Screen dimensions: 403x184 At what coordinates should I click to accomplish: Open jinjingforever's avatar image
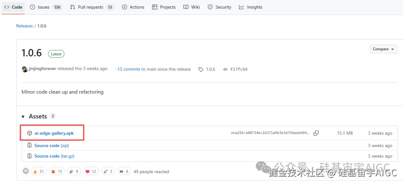pyautogui.click(x=25, y=69)
